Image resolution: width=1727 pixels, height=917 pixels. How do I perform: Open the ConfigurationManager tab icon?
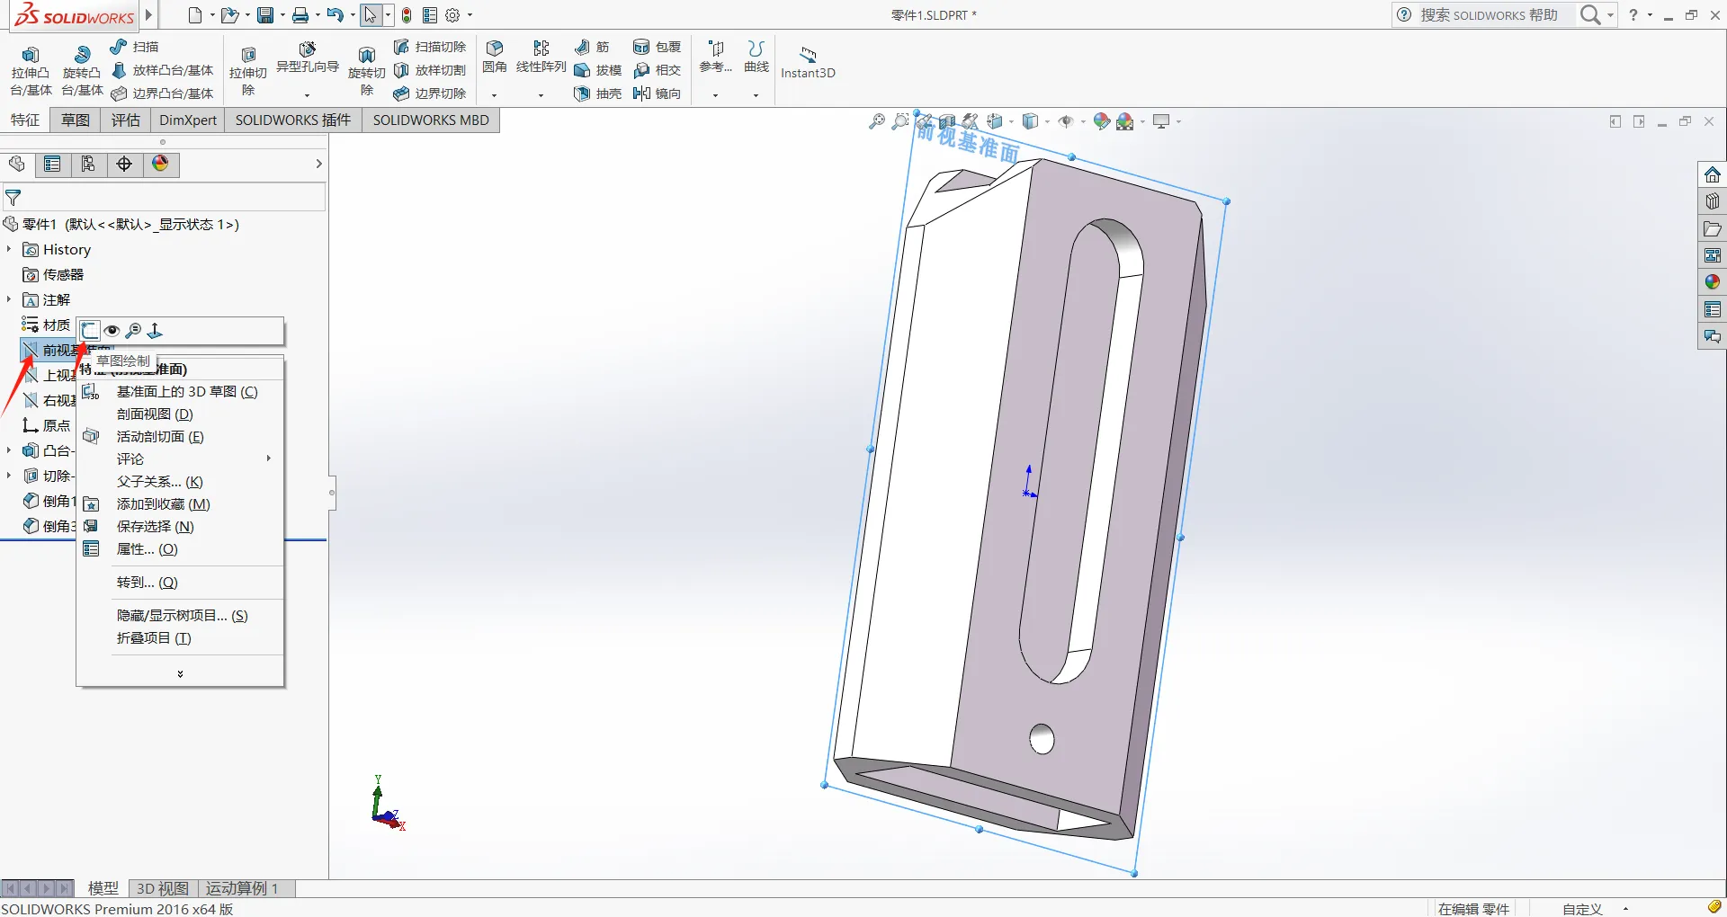88,164
